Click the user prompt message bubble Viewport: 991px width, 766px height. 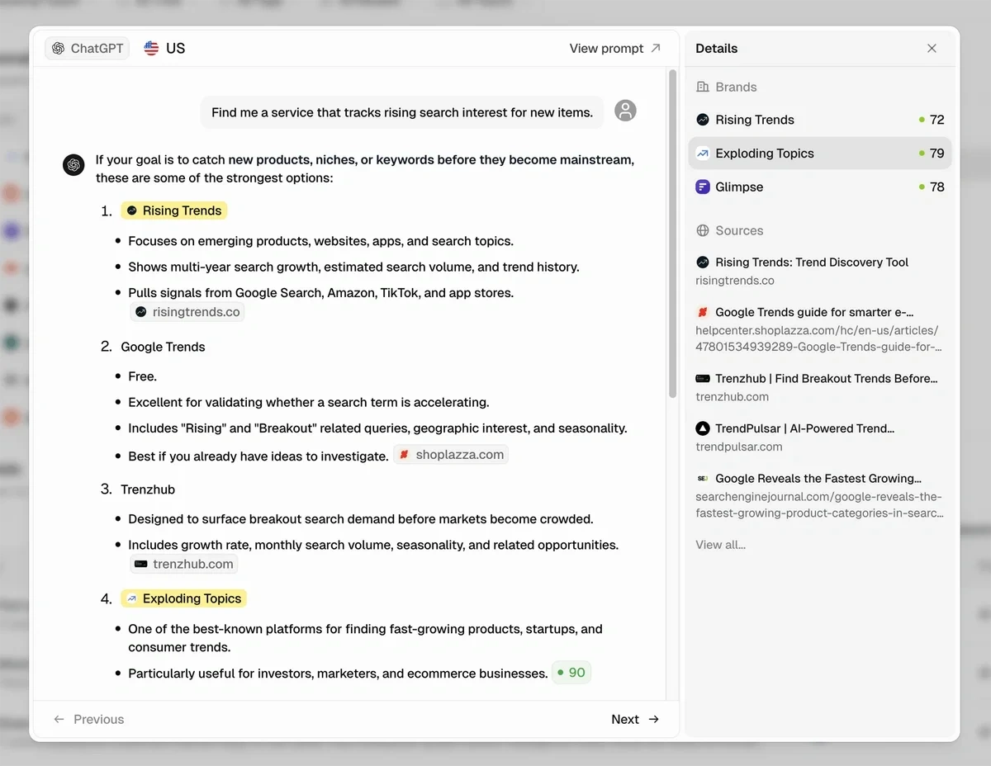[x=402, y=112]
